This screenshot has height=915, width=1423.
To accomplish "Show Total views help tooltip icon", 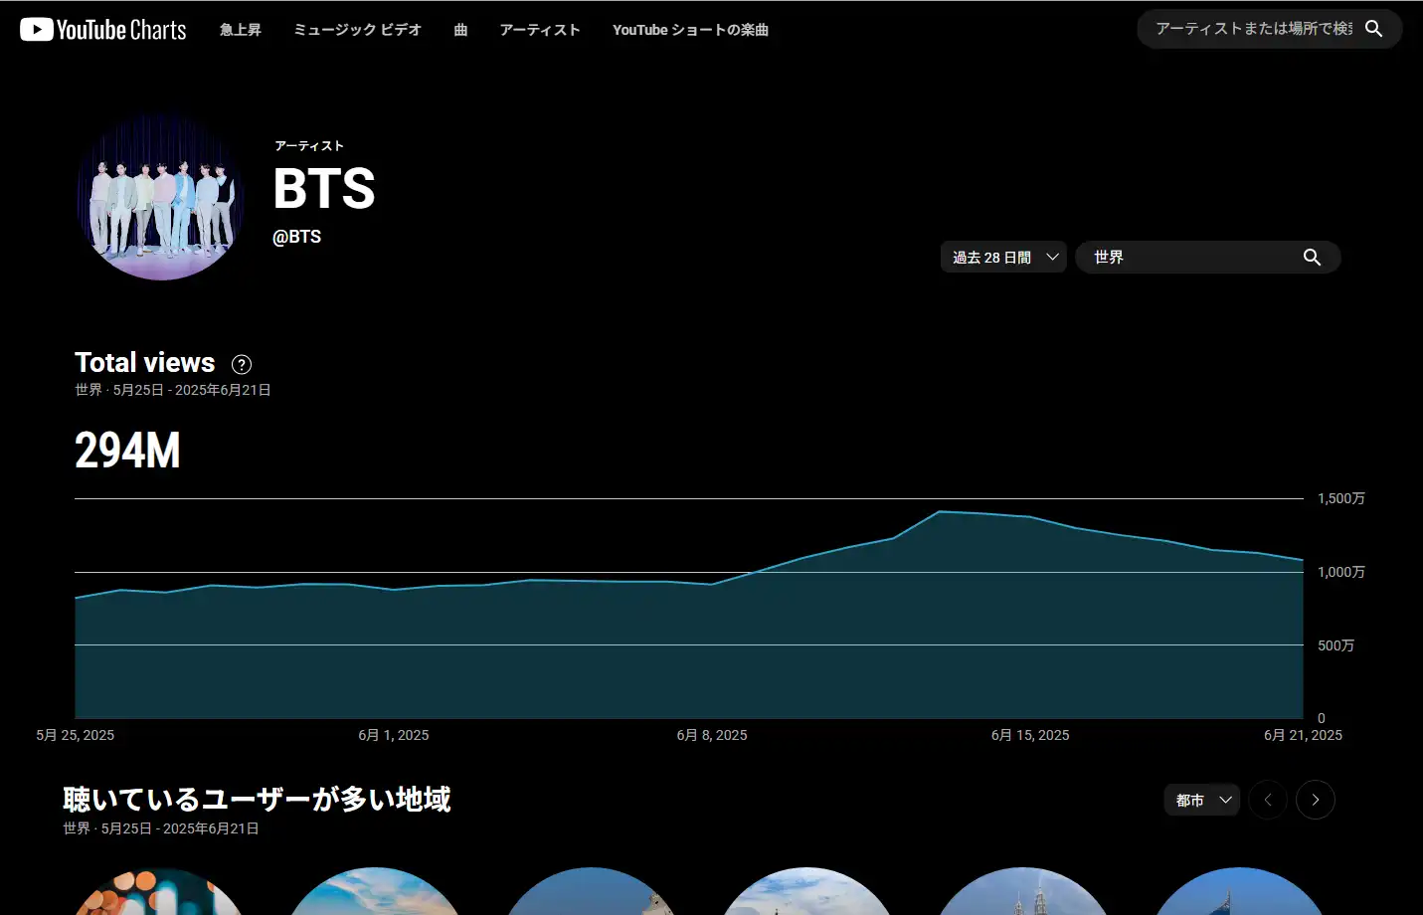I will click(242, 364).
